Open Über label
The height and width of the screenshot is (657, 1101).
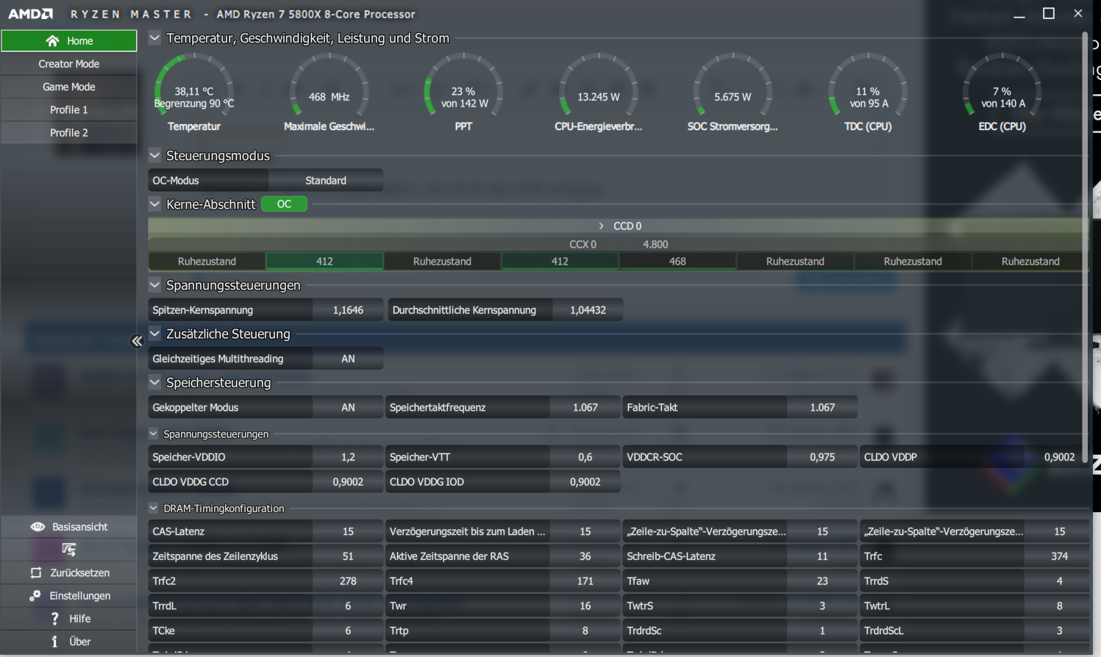point(79,642)
